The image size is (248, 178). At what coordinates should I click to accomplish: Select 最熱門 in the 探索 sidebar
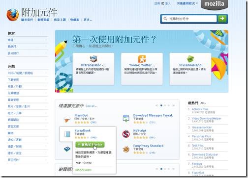[x=27, y=47]
